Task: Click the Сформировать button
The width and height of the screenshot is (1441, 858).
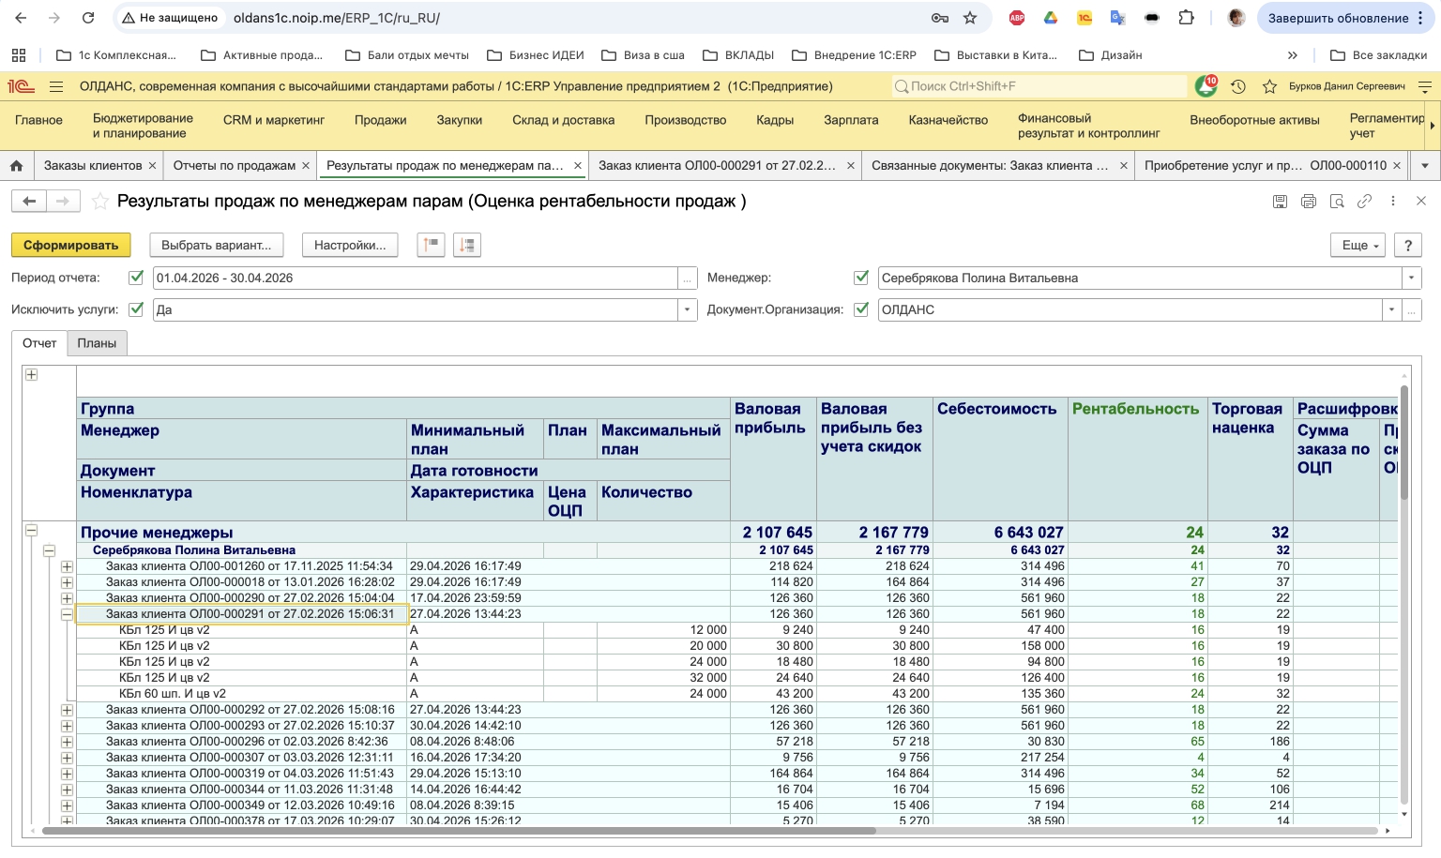Action: tap(70, 245)
